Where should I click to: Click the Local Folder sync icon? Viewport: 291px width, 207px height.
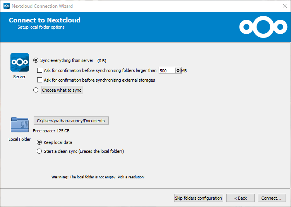(20, 125)
